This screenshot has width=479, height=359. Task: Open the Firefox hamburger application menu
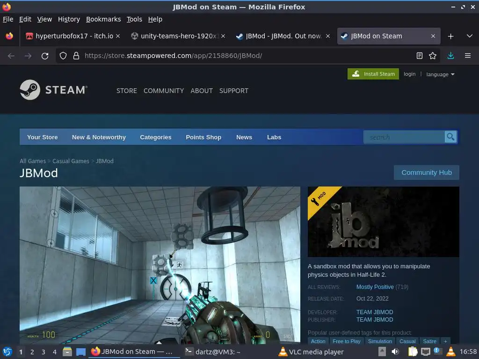coord(468,56)
